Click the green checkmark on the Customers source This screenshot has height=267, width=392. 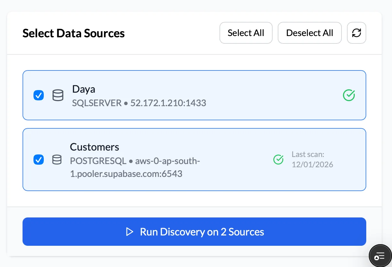278,160
